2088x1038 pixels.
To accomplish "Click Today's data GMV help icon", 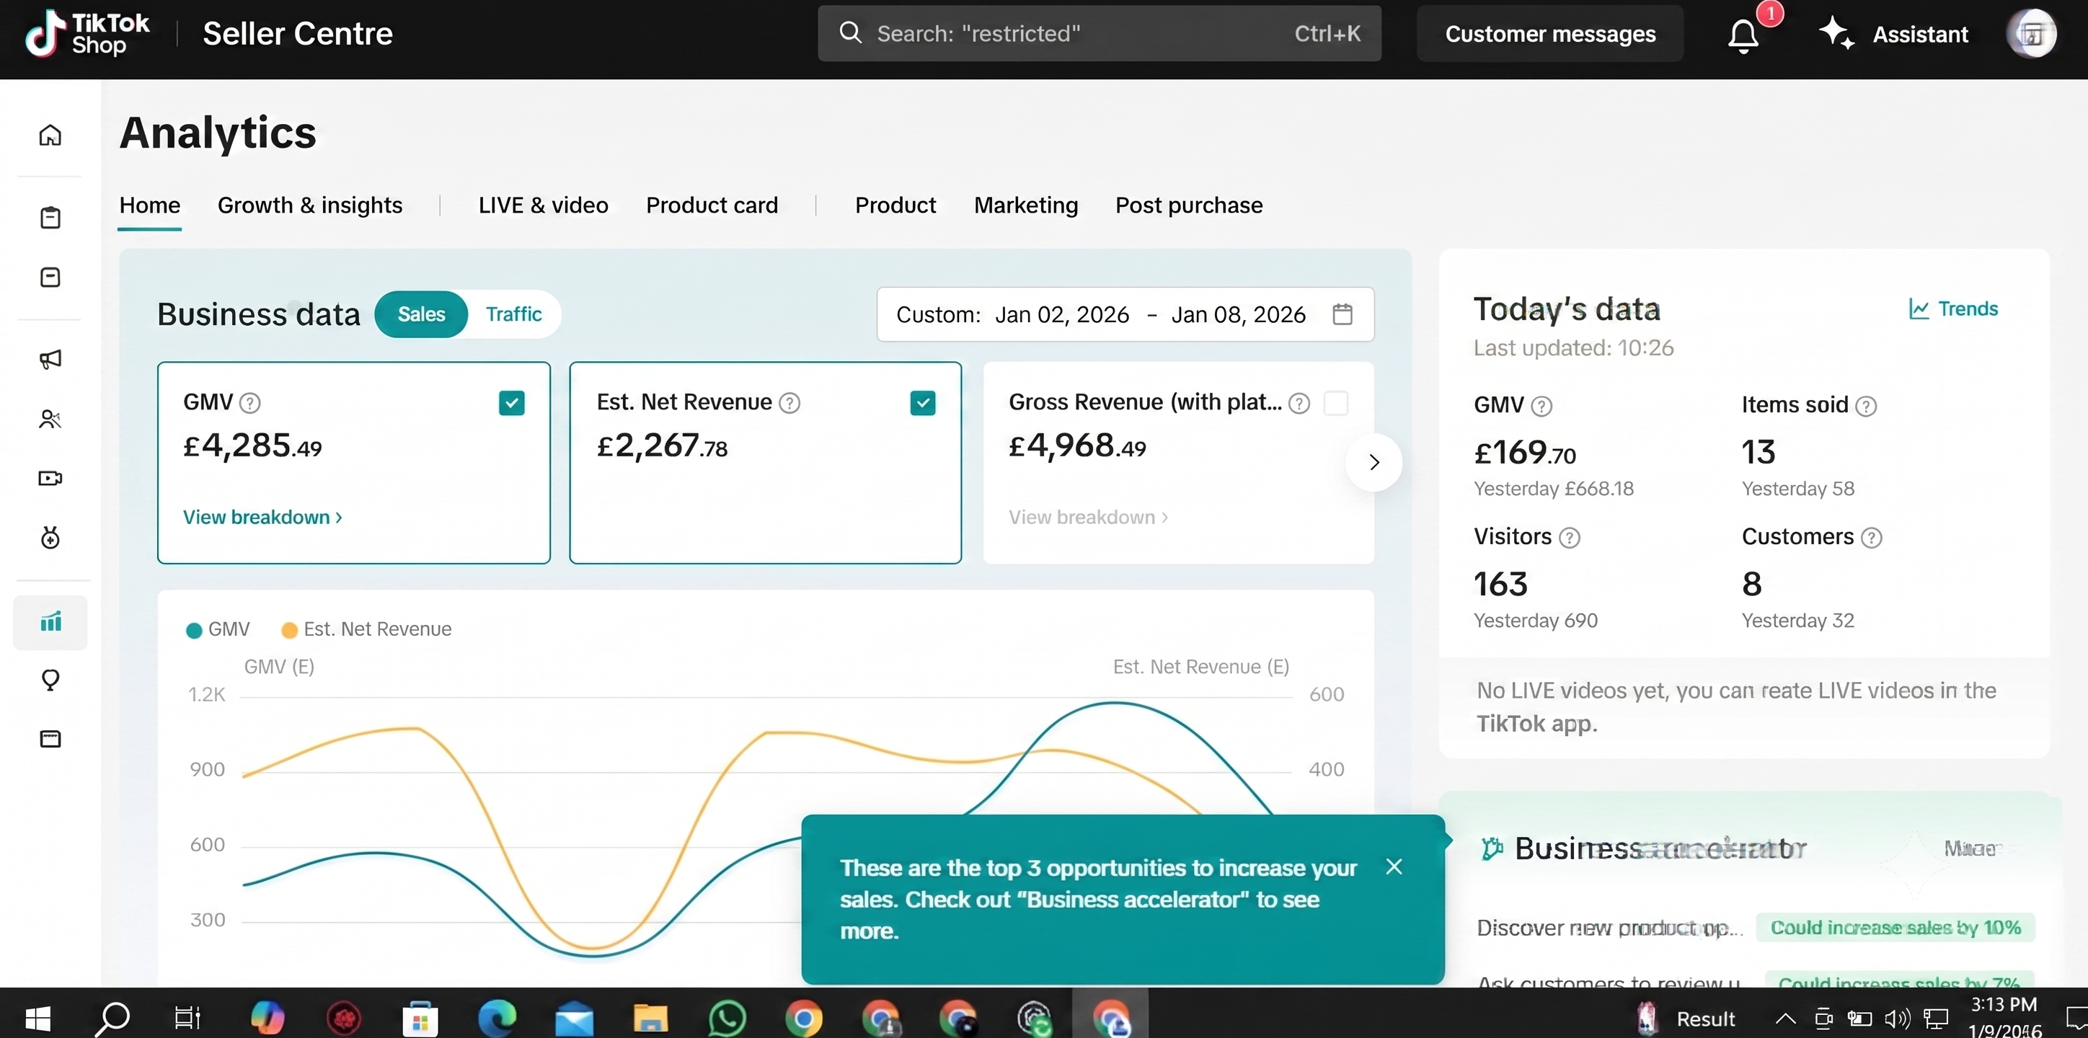I will tap(1541, 406).
